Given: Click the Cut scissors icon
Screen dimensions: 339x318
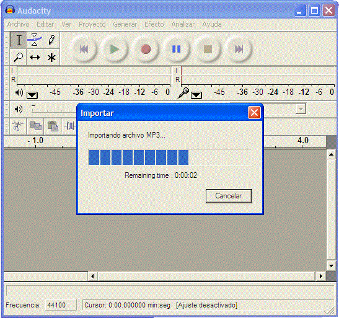Looking at the screenshot, I should [18, 126].
